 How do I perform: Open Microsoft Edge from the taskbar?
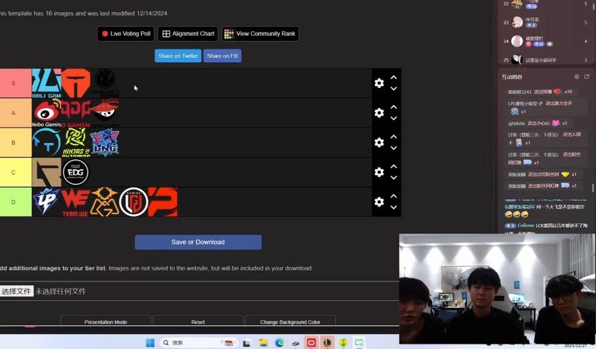click(x=279, y=343)
